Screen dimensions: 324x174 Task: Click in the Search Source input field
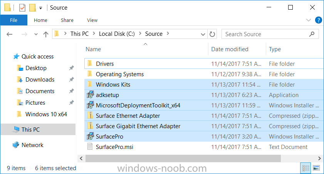coord(265,34)
